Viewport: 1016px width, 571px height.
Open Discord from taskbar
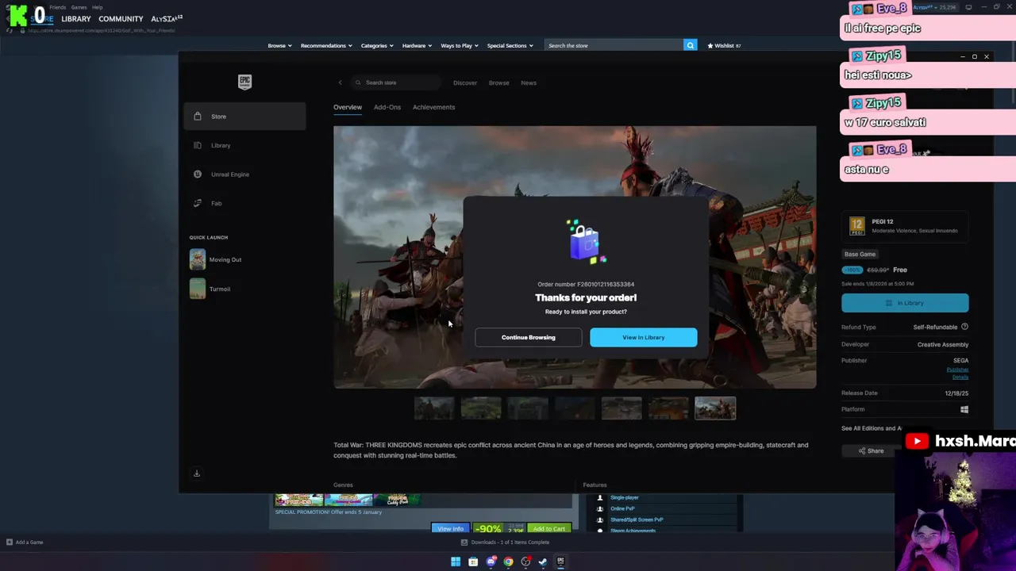coord(491,561)
